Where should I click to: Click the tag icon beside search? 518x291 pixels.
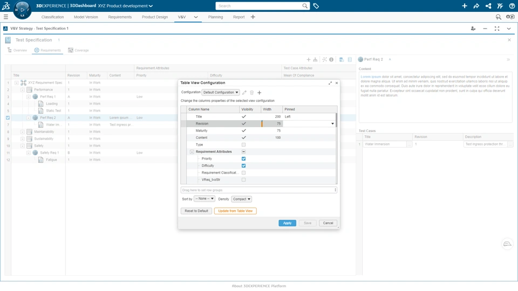pos(316,6)
